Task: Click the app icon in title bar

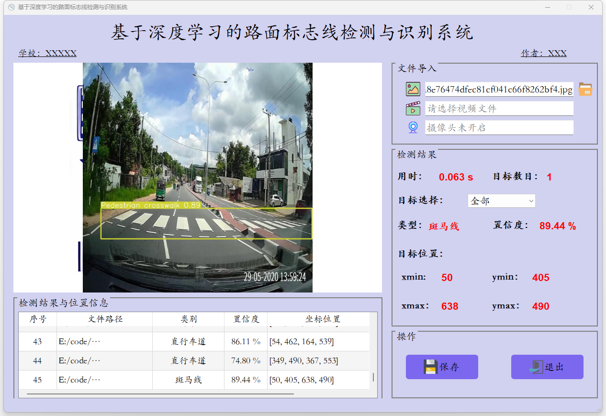Action: click(x=11, y=7)
